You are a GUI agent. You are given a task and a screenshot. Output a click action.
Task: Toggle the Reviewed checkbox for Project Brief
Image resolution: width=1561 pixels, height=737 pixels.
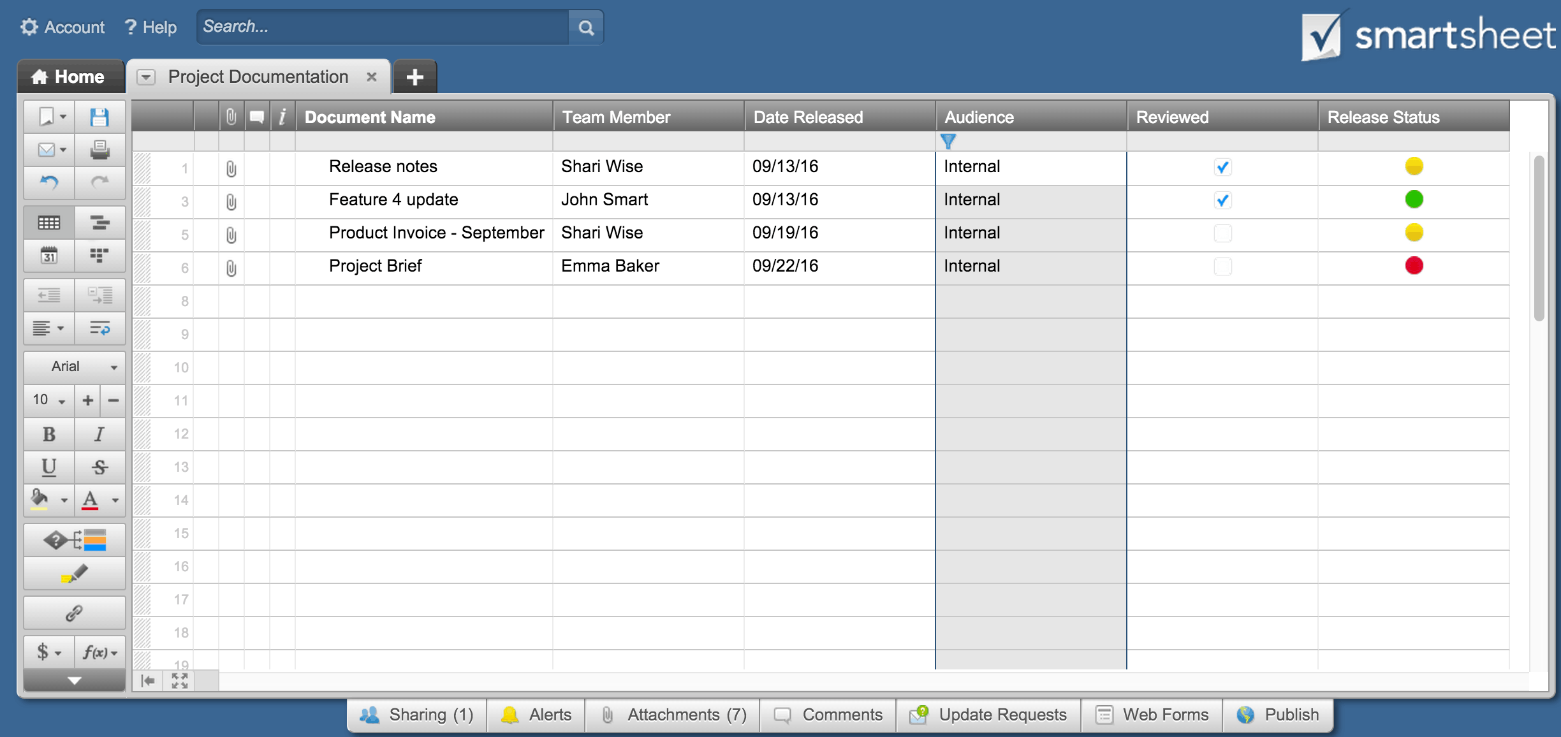pyautogui.click(x=1222, y=266)
